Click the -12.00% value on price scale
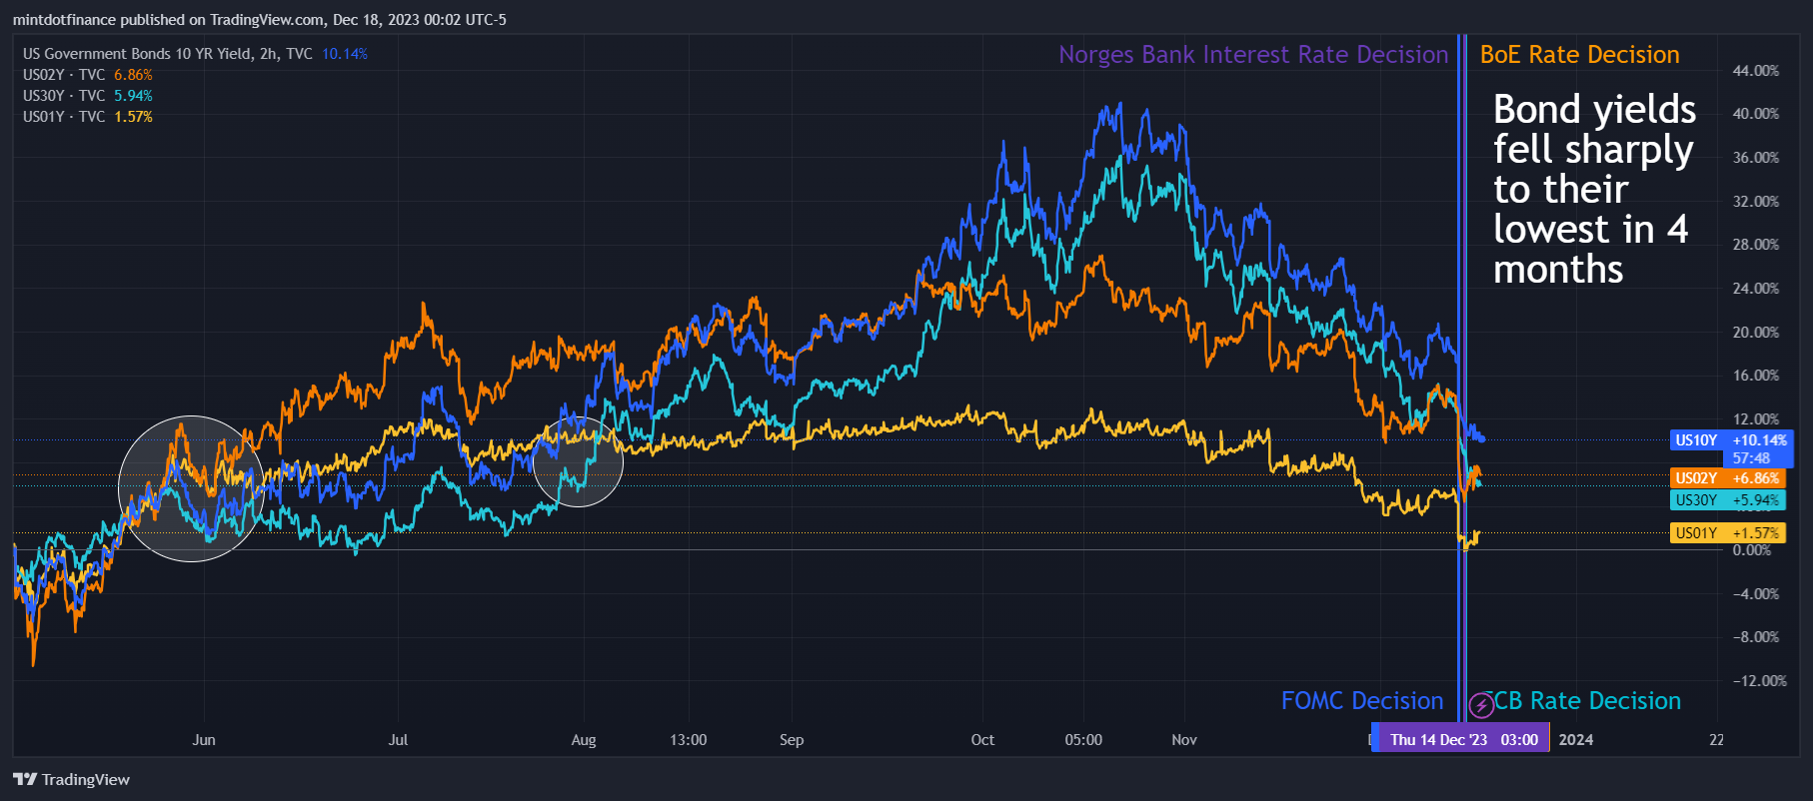The height and width of the screenshot is (801, 1813). (x=1760, y=681)
